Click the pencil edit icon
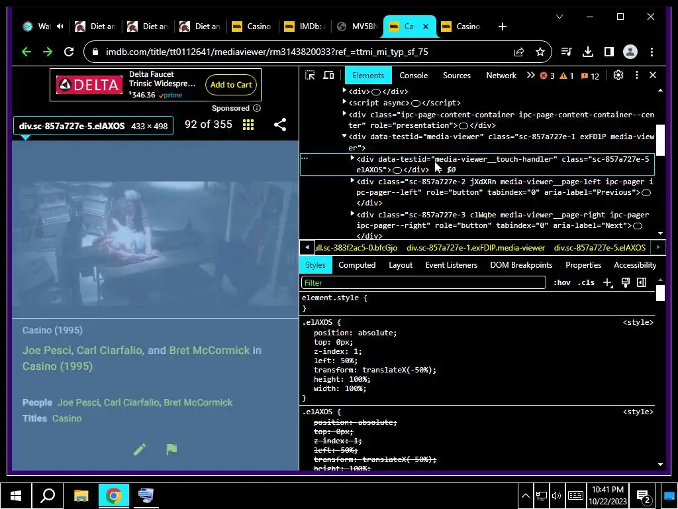This screenshot has height=509, width=678. 140,449
